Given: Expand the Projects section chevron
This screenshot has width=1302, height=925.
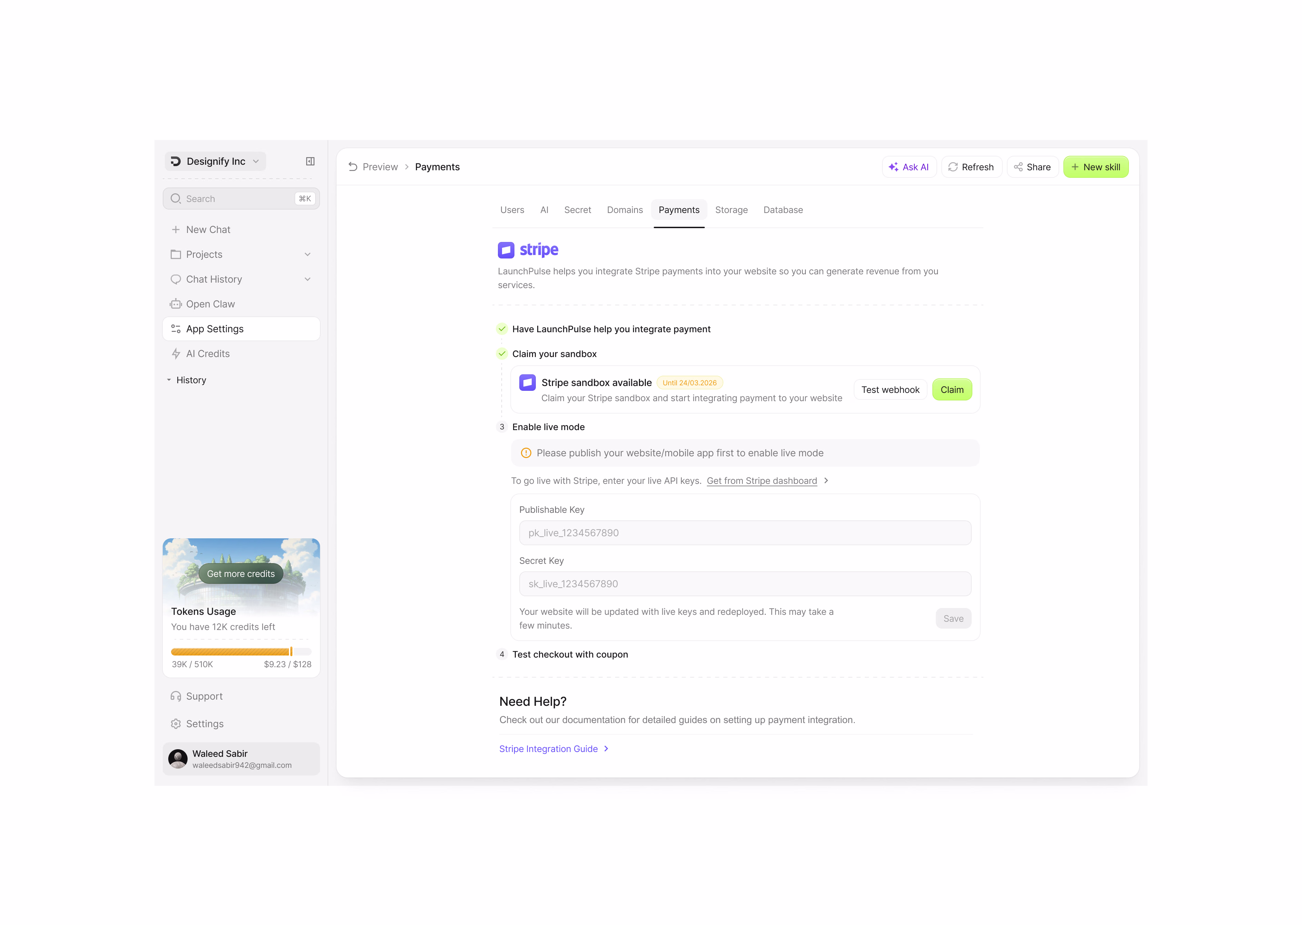Looking at the screenshot, I should [x=307, y=255].
